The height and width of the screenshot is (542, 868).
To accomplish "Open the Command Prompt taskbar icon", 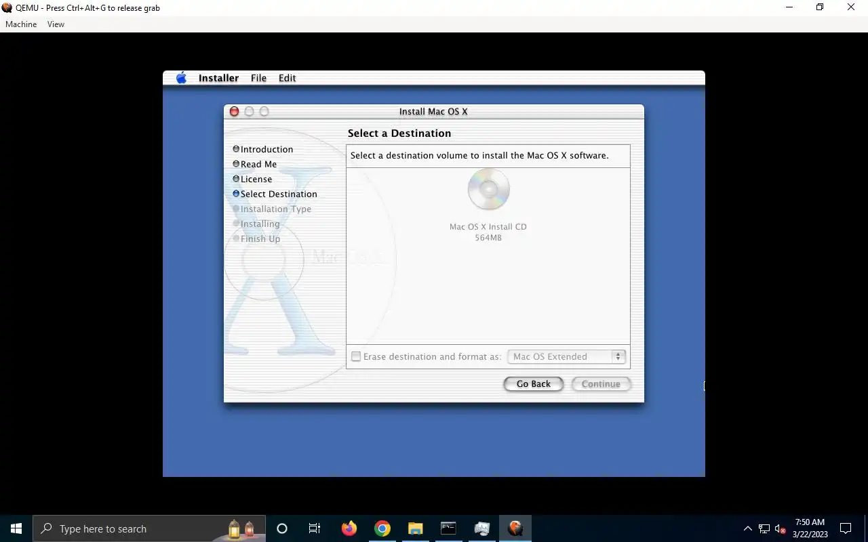I will (448, 528).
